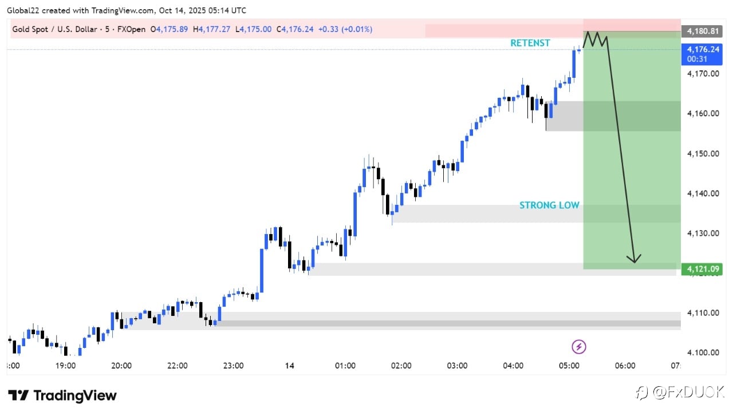Click the "Global22 created with TradingView.com" header text
The width and height of the screenshot is (733, 416).
[86, 10]
